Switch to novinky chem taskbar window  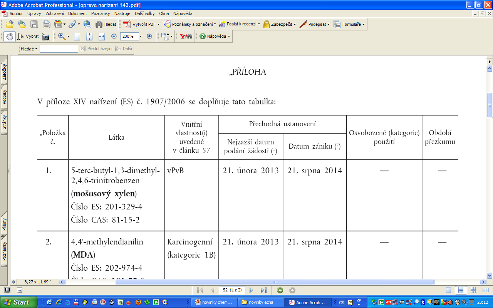coord(214,302)
